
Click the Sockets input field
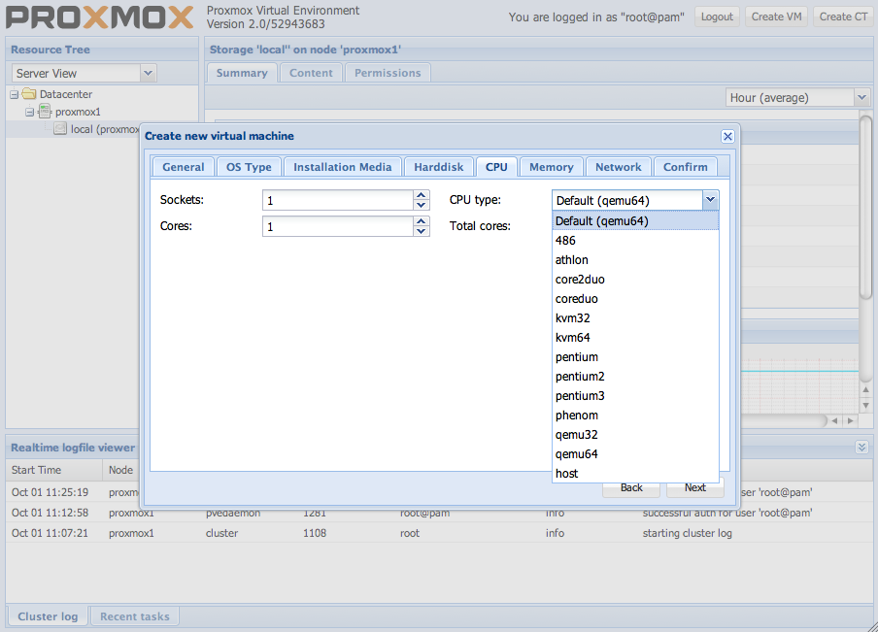click(337, 200)
